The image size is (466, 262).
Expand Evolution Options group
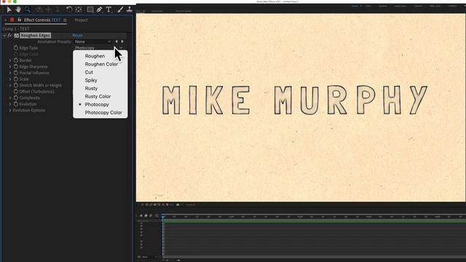(10, 110)
